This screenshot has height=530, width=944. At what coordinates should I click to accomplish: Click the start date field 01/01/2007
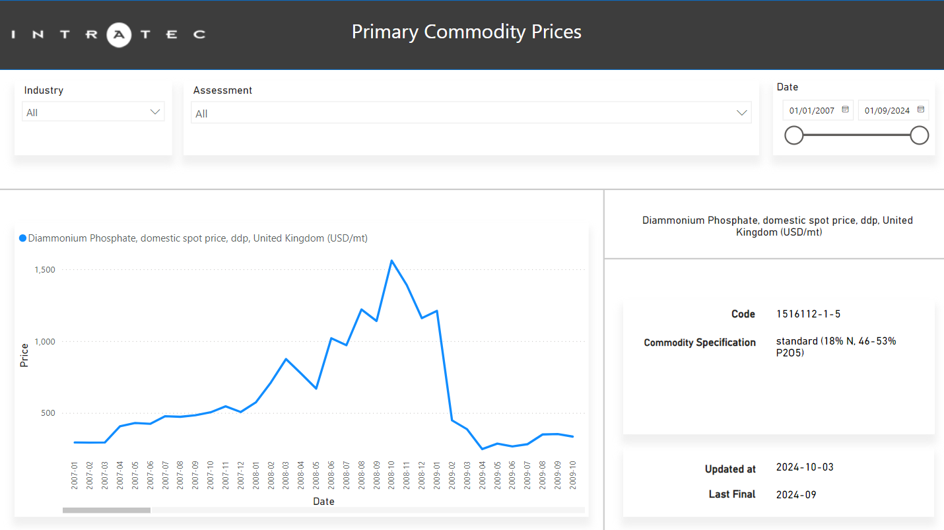(x=812, y=111)
